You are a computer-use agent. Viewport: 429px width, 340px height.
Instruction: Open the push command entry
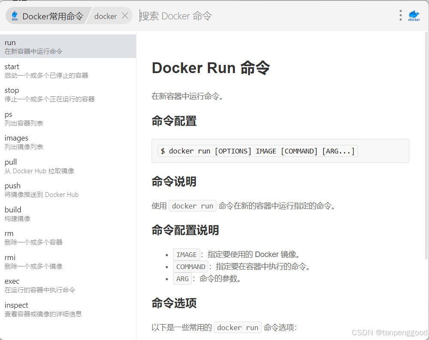point(68,190)
